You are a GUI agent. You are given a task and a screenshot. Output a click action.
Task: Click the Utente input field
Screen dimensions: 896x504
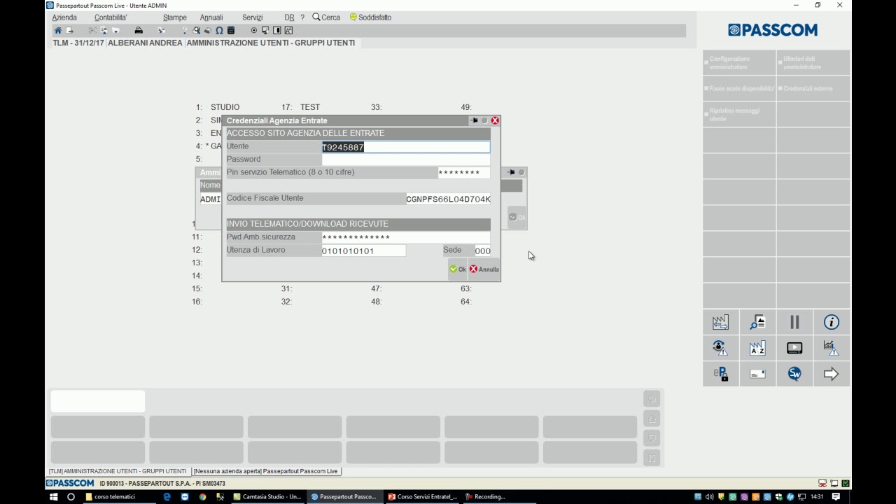click(x=406, y=147)
